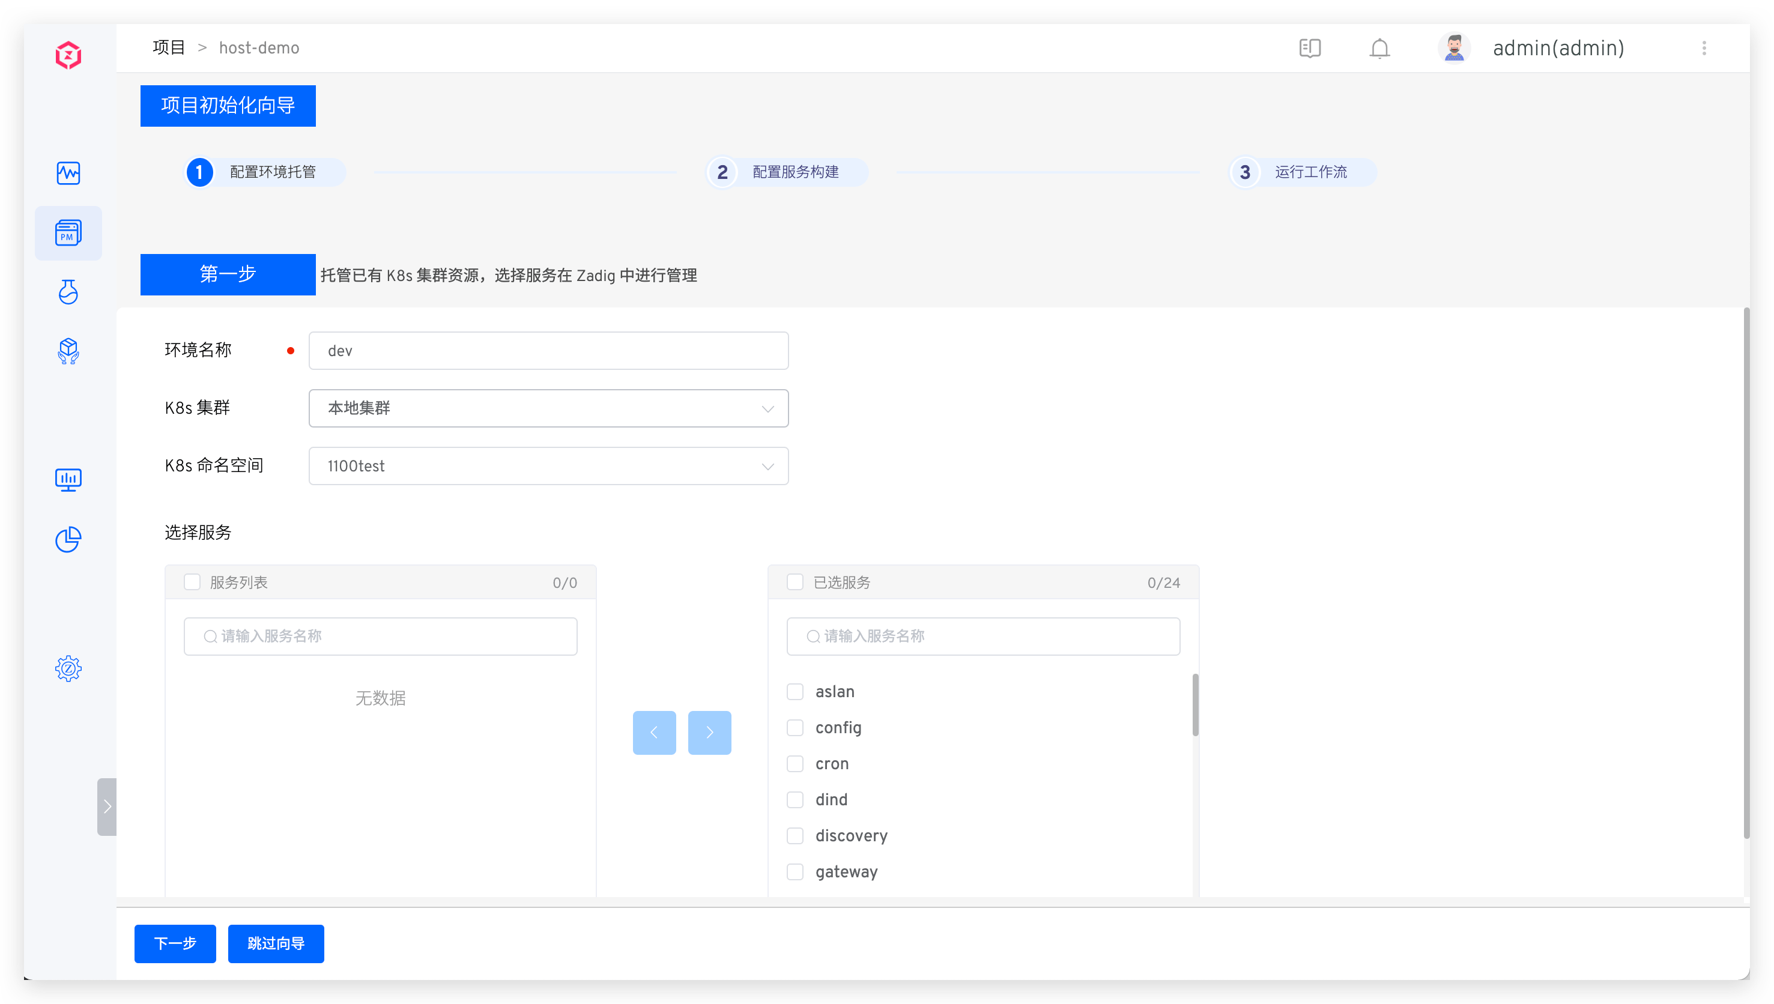Open the data dashboard monitor icon
1774x1004 pixels.
[x=68, y=479]
